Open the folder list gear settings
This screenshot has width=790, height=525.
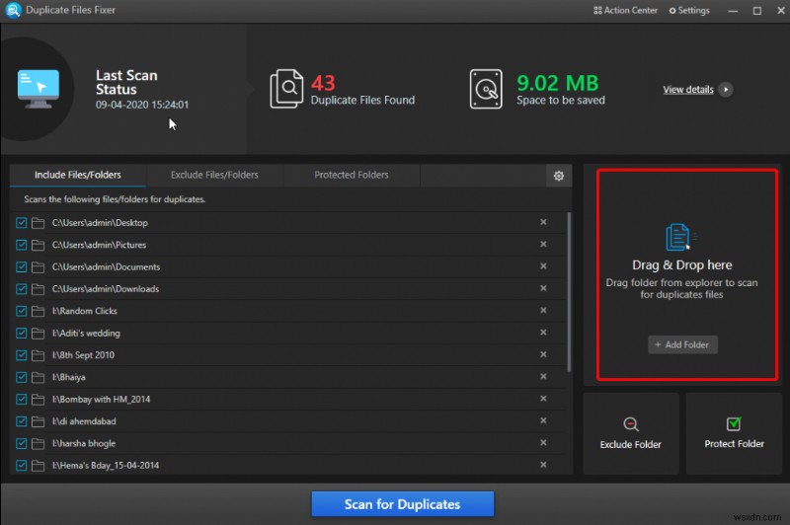(559, 176)
